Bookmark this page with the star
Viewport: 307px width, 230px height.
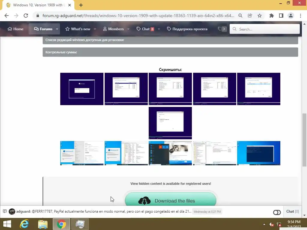260,16
